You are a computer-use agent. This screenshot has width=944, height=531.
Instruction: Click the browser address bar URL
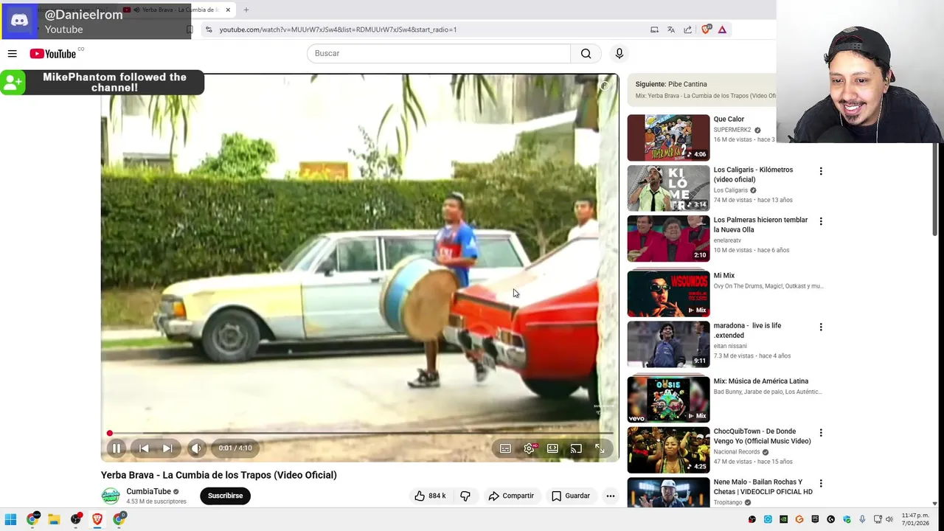[x=338, y=29]
